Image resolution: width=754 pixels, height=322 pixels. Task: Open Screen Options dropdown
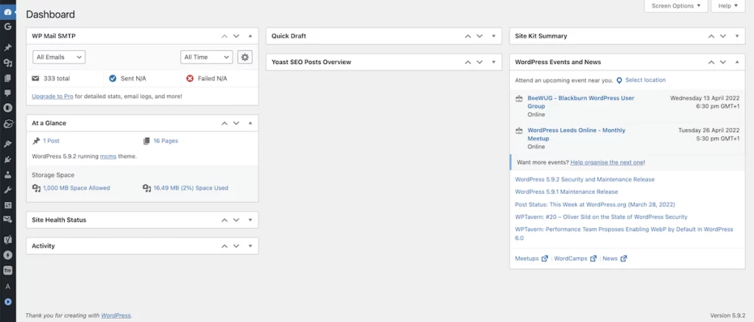pos(676,6)
